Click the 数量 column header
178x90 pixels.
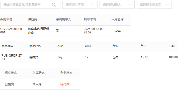click(x=88, y=46)
